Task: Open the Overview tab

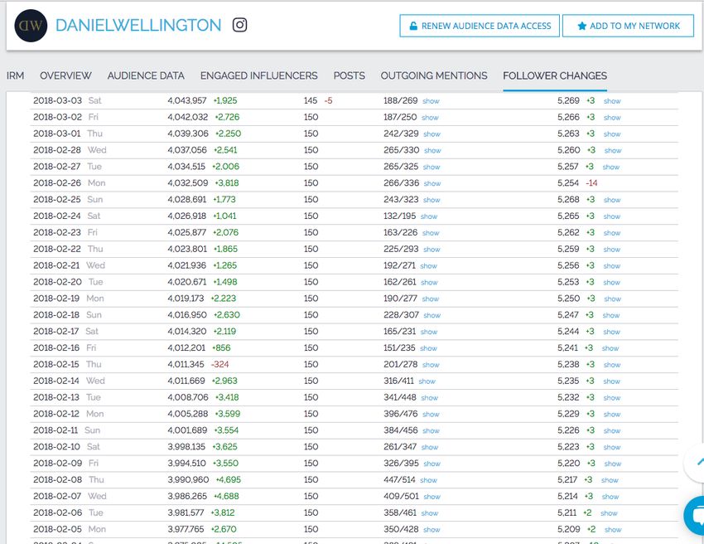Action: point(65,75)
